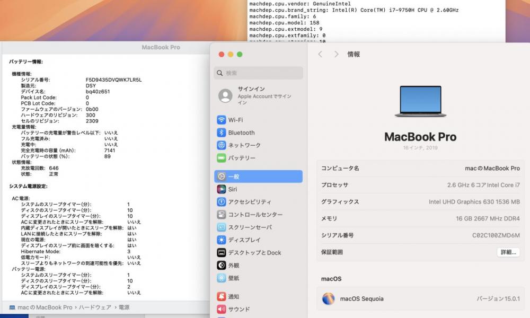Open the Displays sun icon
530x318 pixels.
pyautogui.click(x=222, y=240)
